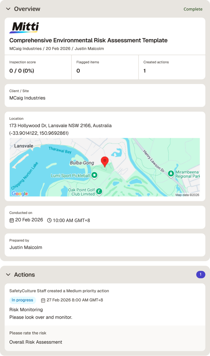Click the Actions count badge showing 1
The width and height of the screenshot is (210, 356).
point(200,274)
